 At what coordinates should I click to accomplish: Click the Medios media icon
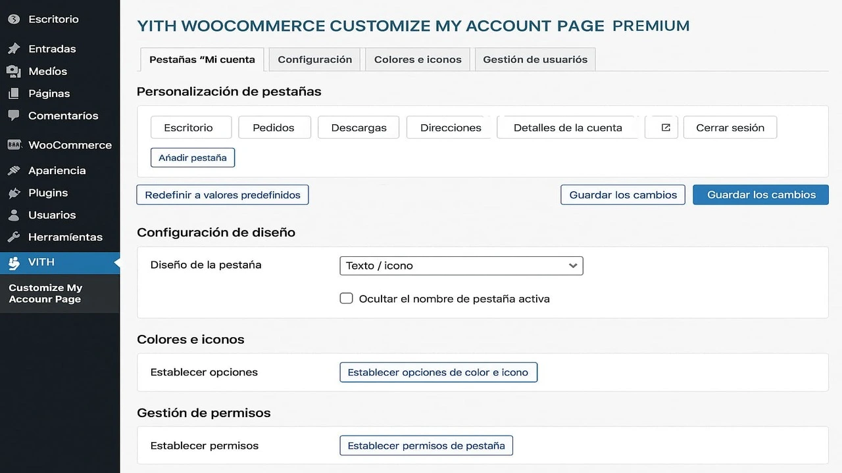[13, 71]
